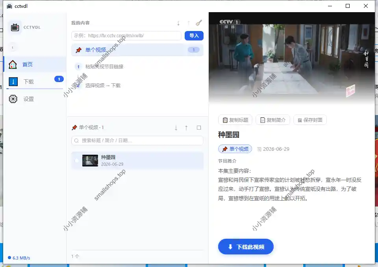The height and width of the screenshot is (267, 378).
Task: Click the video preview cover image
Action: tap(292, 59)
